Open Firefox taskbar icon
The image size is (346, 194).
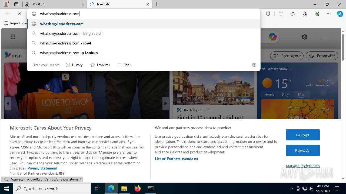137,189
